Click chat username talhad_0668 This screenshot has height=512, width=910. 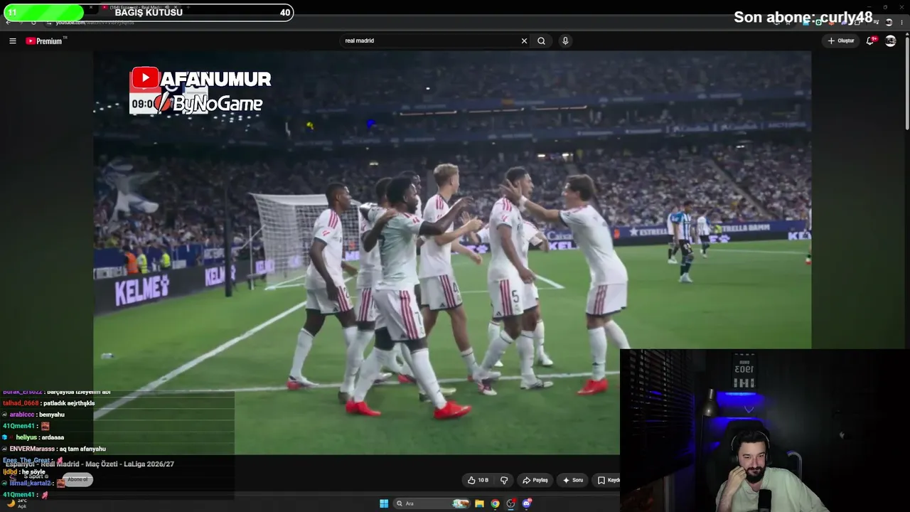point(21,403)
